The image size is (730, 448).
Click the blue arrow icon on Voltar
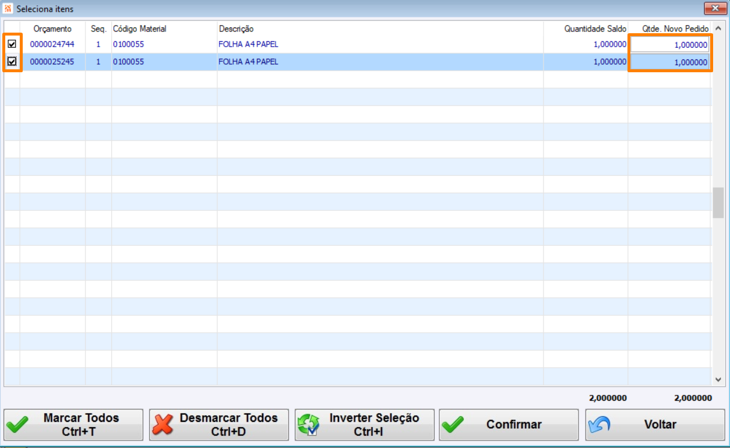tap(599, 425)
